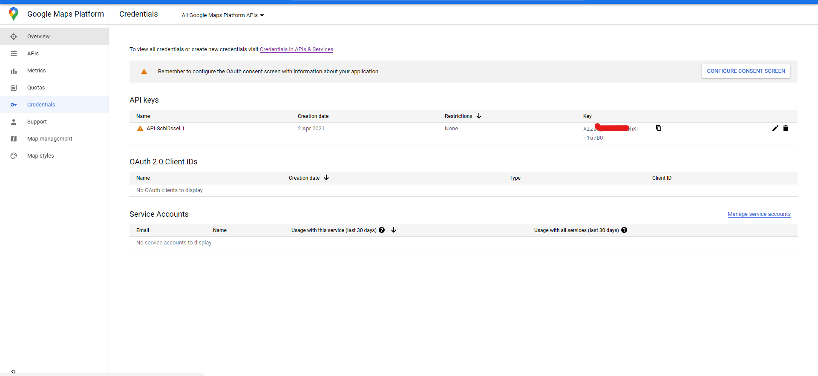Follow Credentials in APIs & Services link
The height and width of the screenshot is (376, 818).
coord(297,49)
